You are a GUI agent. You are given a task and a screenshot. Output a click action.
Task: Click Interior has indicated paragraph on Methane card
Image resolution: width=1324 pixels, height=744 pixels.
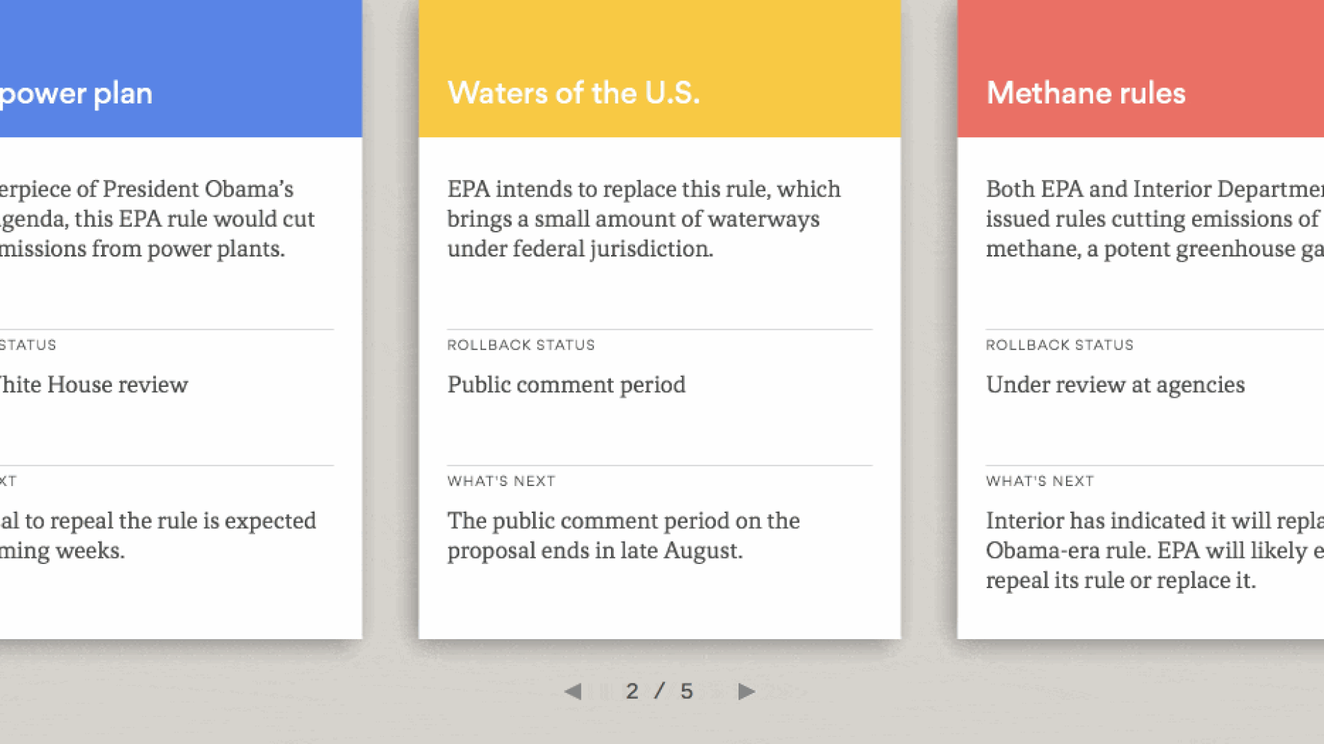tap(1155, 550)
